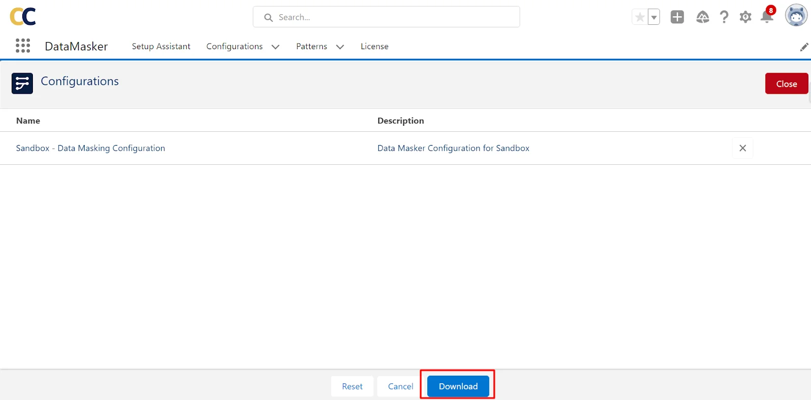The height and width of the screenshot is (400, 811).
Task: Open the help question mark icon
Action: pyautogui.click(x=724, y=17)
